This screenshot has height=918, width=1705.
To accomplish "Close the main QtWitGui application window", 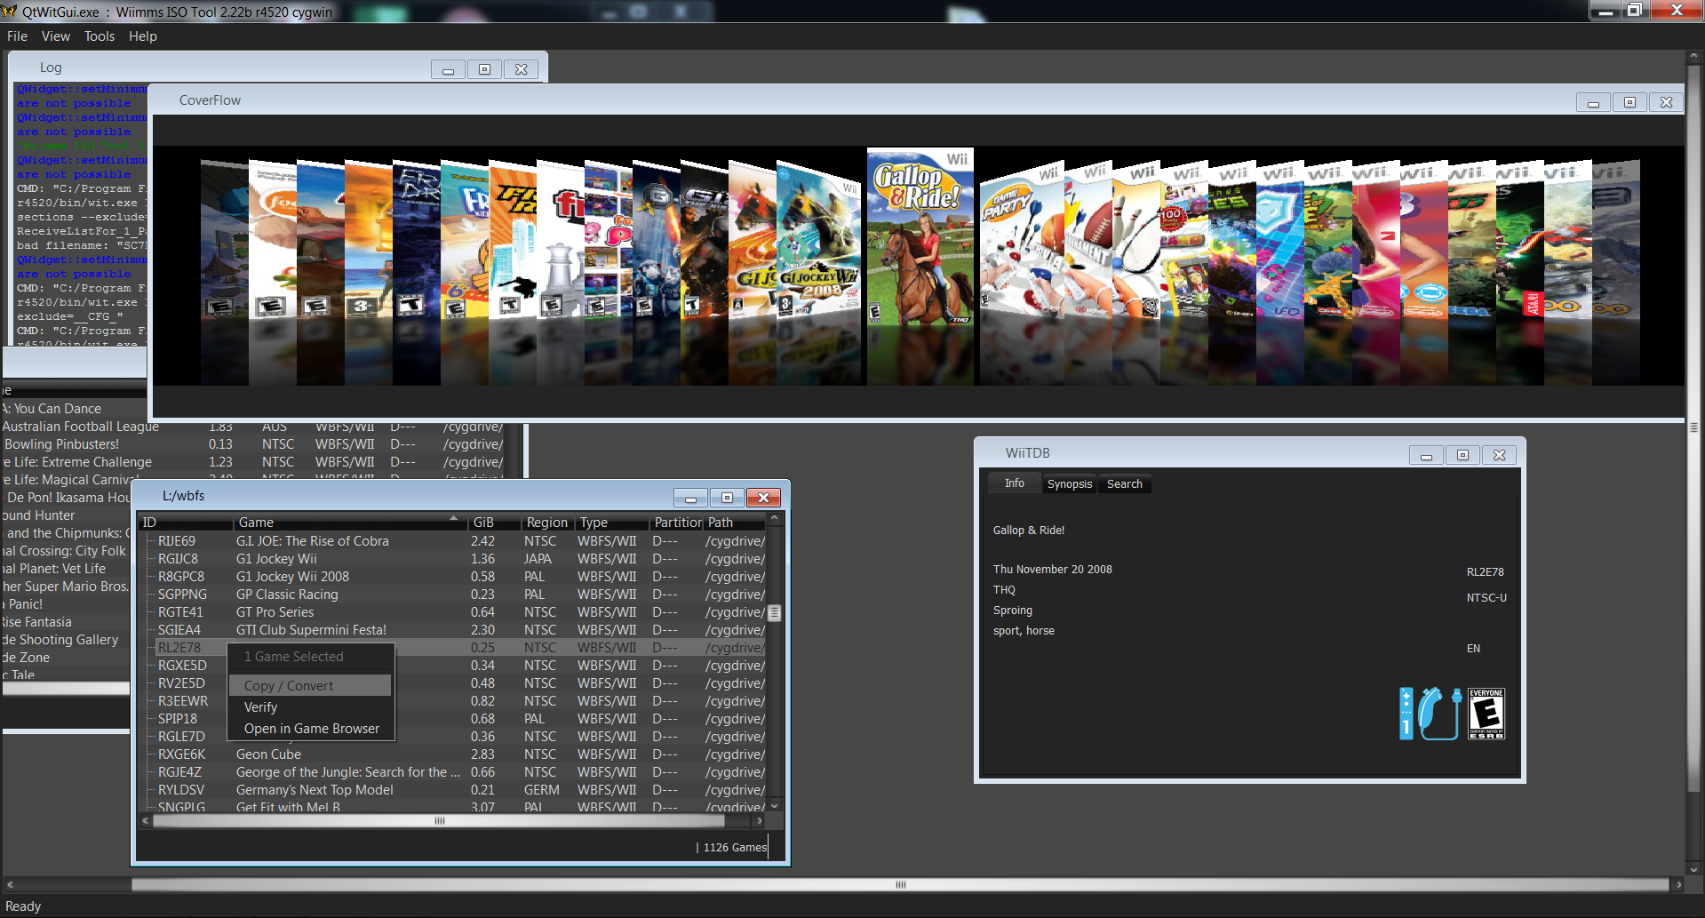I will (1677, 10).
